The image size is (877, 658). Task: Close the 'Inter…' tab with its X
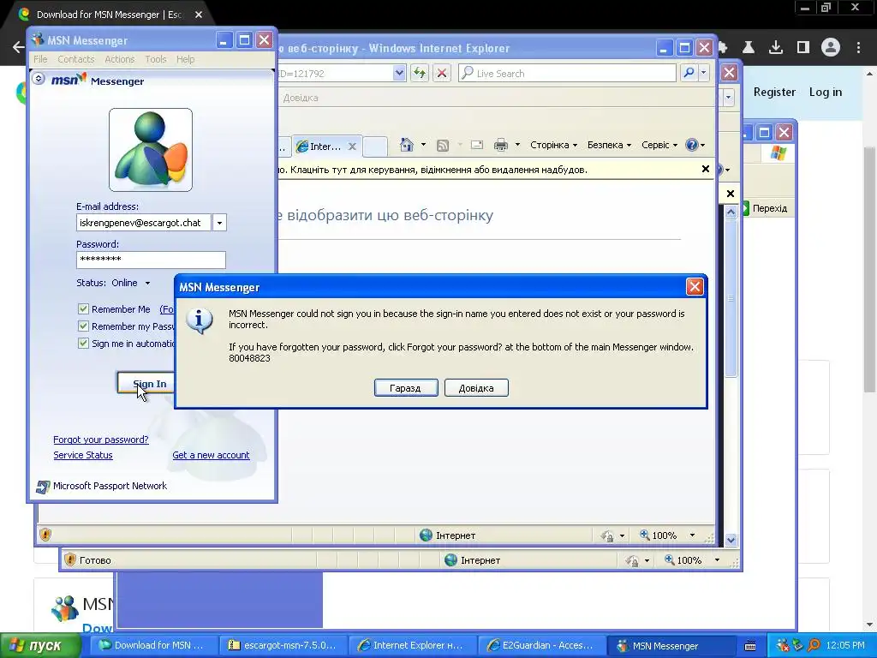pyautogui.click(x=352, y=146)
